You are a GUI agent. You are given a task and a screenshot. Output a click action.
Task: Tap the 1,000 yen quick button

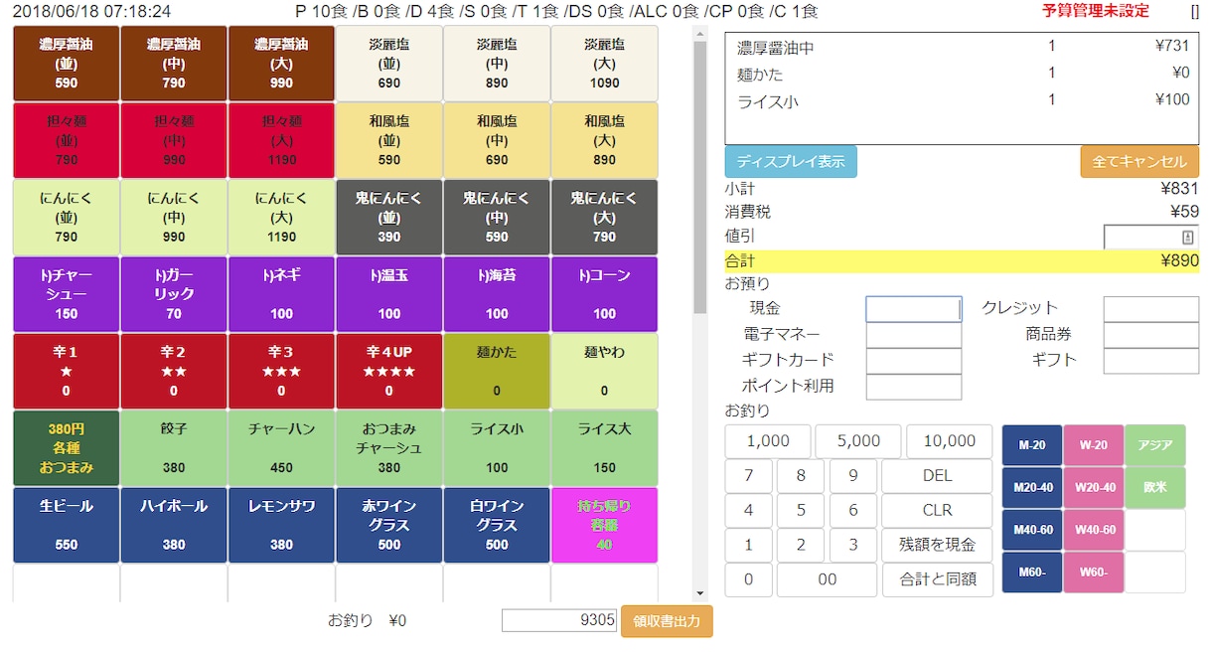pos(768,441)
